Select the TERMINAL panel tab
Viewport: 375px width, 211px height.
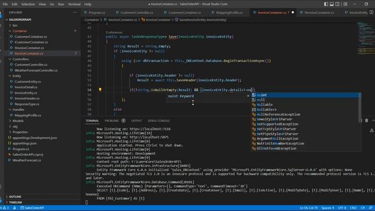pos(92,121)
